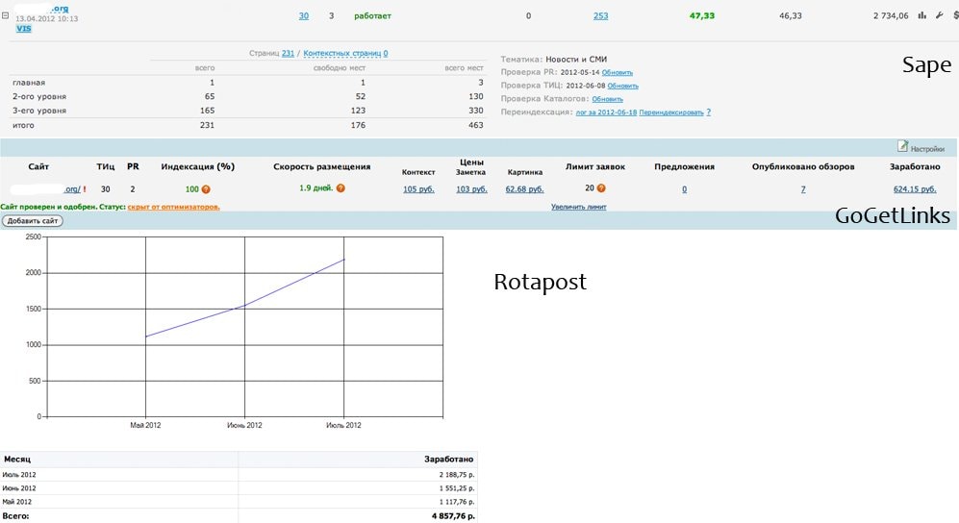This screenshot has width=959, height=523.
Task: Collapse the site row expander at top left
Action: [7, 16]
